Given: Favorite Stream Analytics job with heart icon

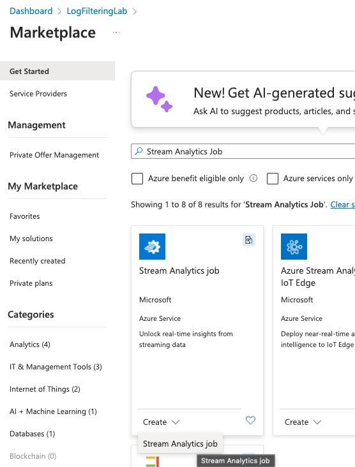Looking at the screenshot, I should [250, 420].
